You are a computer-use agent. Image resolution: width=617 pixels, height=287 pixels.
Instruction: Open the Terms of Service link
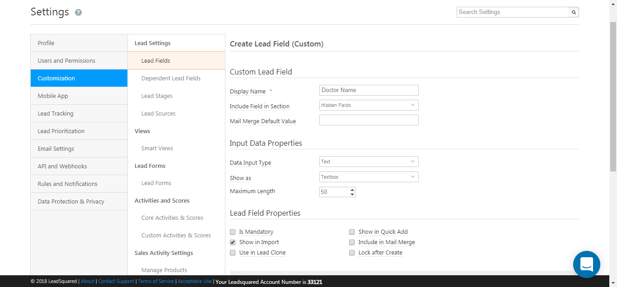[156, 282]
